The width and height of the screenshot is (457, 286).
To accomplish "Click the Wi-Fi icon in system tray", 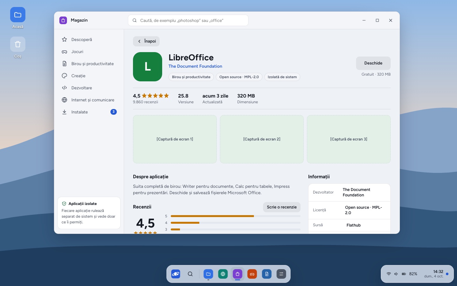I will pyautogui.click(x=388, y=274).
